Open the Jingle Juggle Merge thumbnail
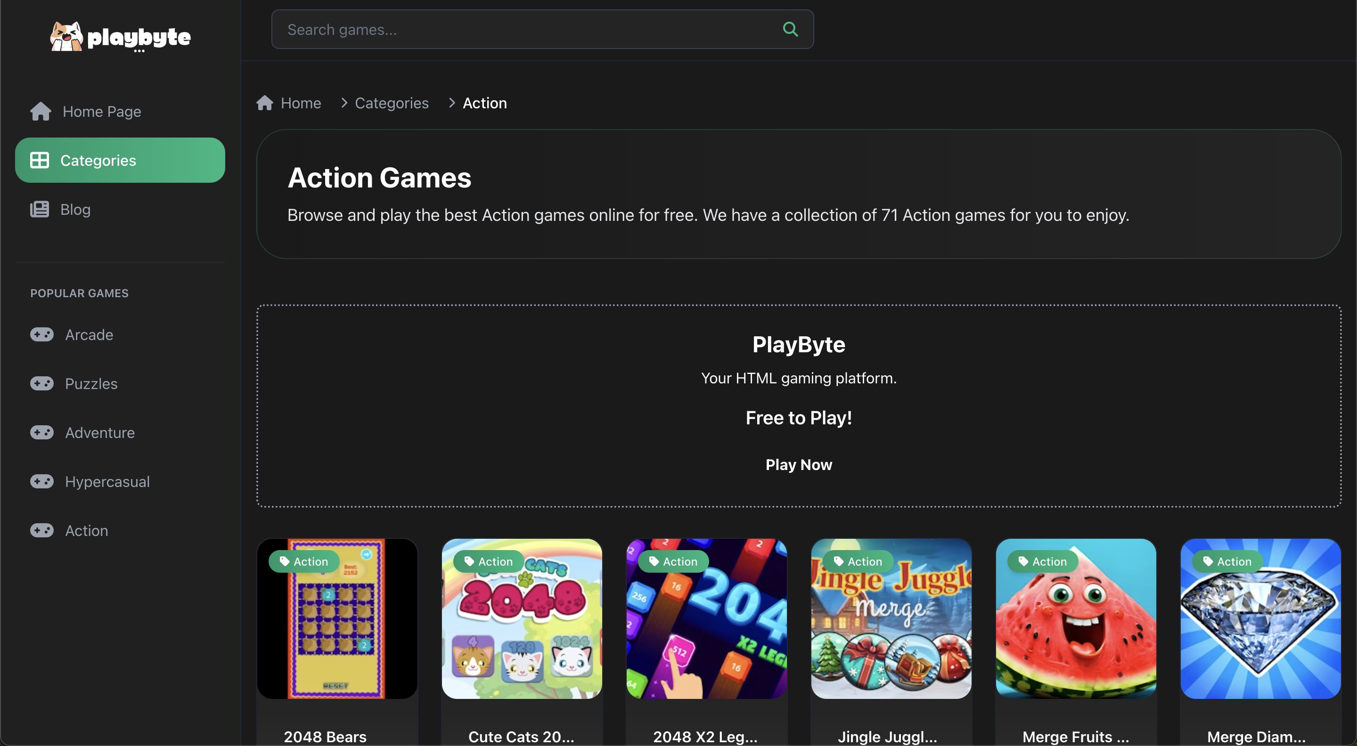The height and width of the screenshot is (746, 1357). [891, 618]
